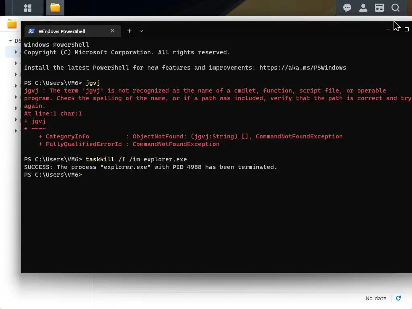Open the DSM widgets panel icon
This screenshot has height=309, width=412.
(379, 8)
